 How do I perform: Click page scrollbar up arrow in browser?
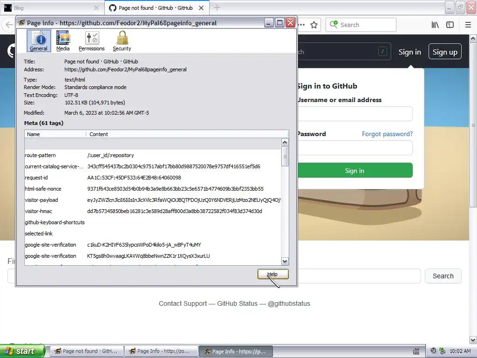[x=473, y=38]
